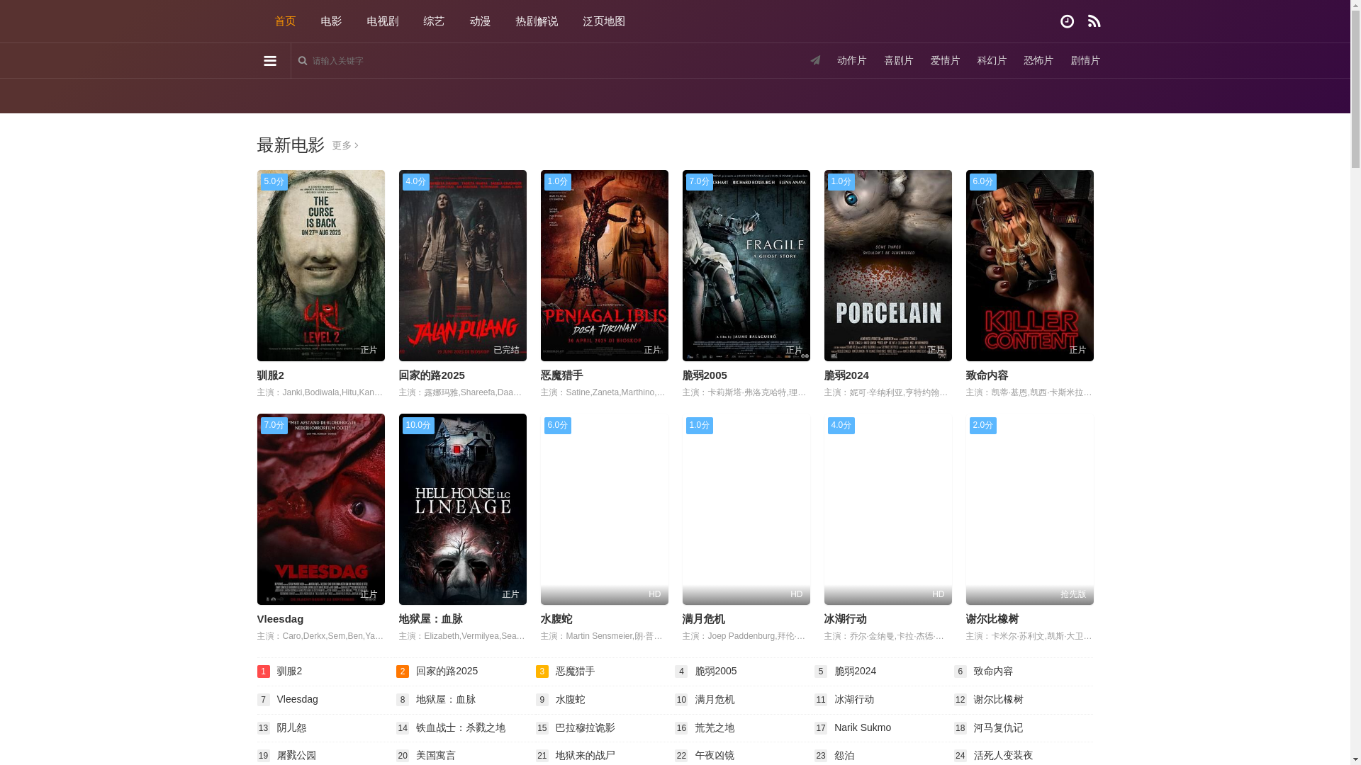This screenshot has width=1361, height=765.
Task: Click the 致命内容 title below poster
Action: click(x=987, y=375)
